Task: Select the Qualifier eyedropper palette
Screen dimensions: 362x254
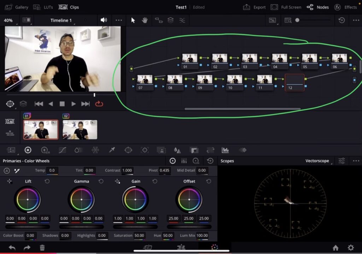Action: 112,150
